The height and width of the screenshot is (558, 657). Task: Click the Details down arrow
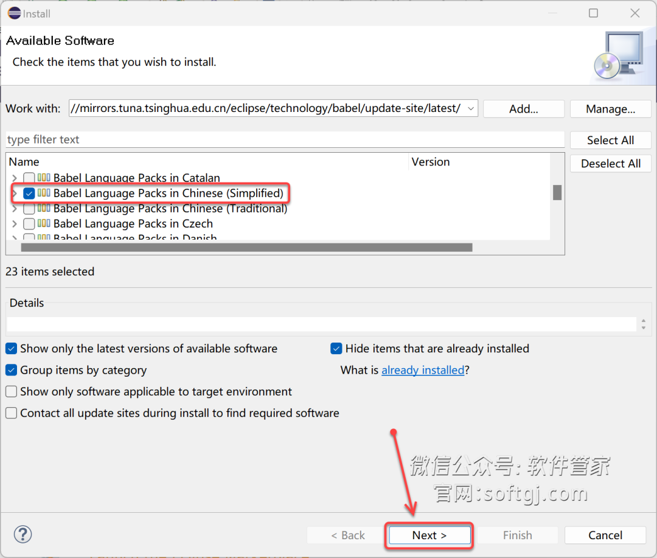(644, 327)
